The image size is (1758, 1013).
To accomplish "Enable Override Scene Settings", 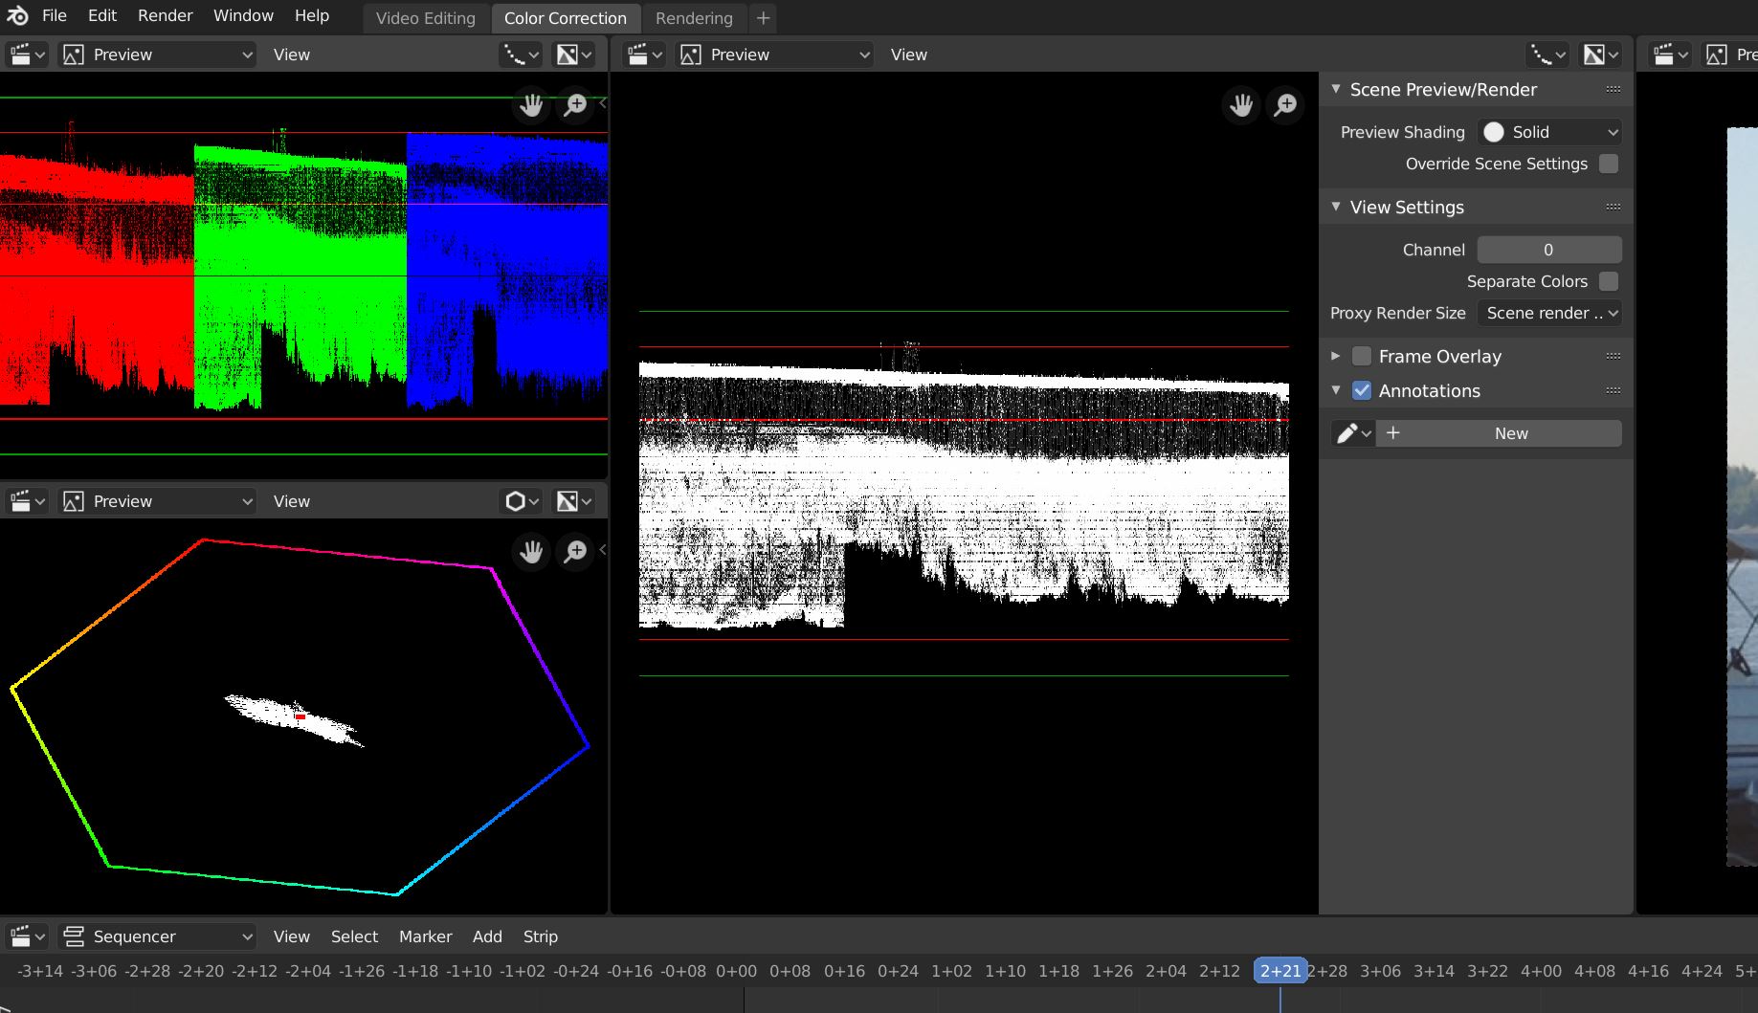I will click(x=1608, y=164).
